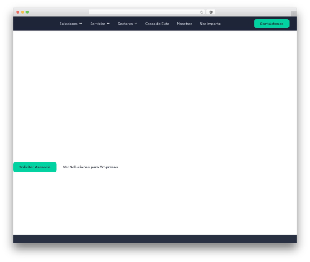This screenshot has width=310, height=262.
Task: Expand the Soluciones dropdown menu
Action: point(71,24)
